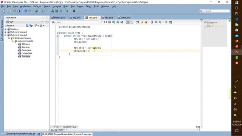Click the Test breadcrumb at editor bottom
This screenshot has height=136, width=242.
[x=56, y=127]
